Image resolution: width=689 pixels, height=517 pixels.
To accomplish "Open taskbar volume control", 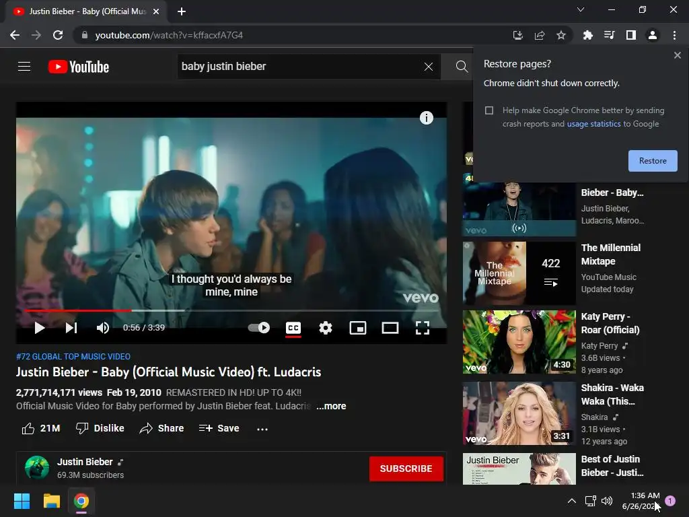I will (x=607, y=501).
